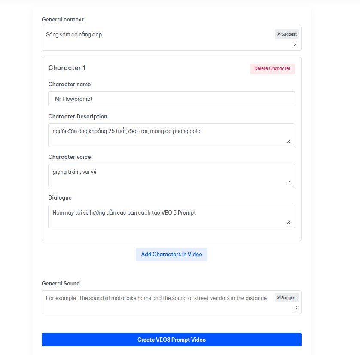Focus the empty General Sound text area

(159, 302)
